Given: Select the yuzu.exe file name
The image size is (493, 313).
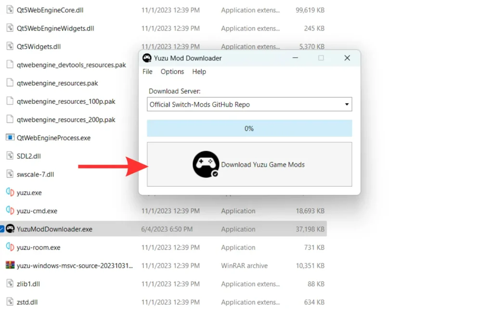Looking at the screenshot, I should coord(29,193).
